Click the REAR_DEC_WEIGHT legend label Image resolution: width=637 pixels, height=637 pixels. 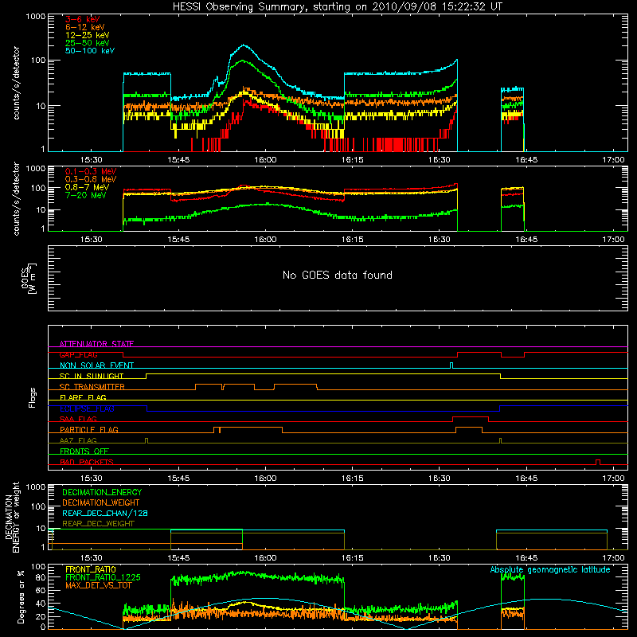tap(98, 524)
